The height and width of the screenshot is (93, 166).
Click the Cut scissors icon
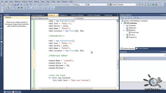(21, 5)
